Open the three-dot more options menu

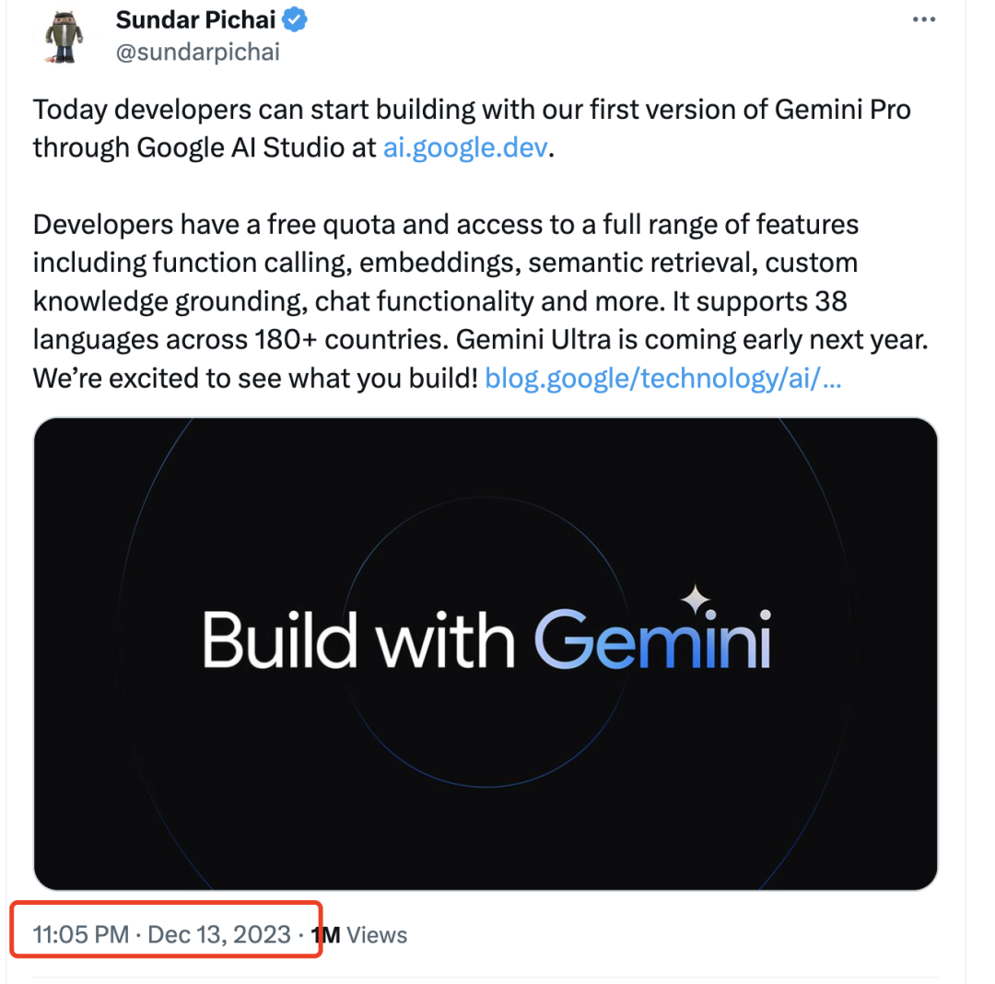pos(924,21)
